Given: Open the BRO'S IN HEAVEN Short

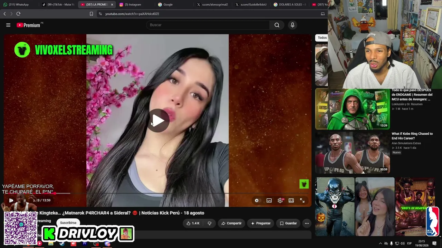Looking at the screenshot, I should tap(415, 207).
